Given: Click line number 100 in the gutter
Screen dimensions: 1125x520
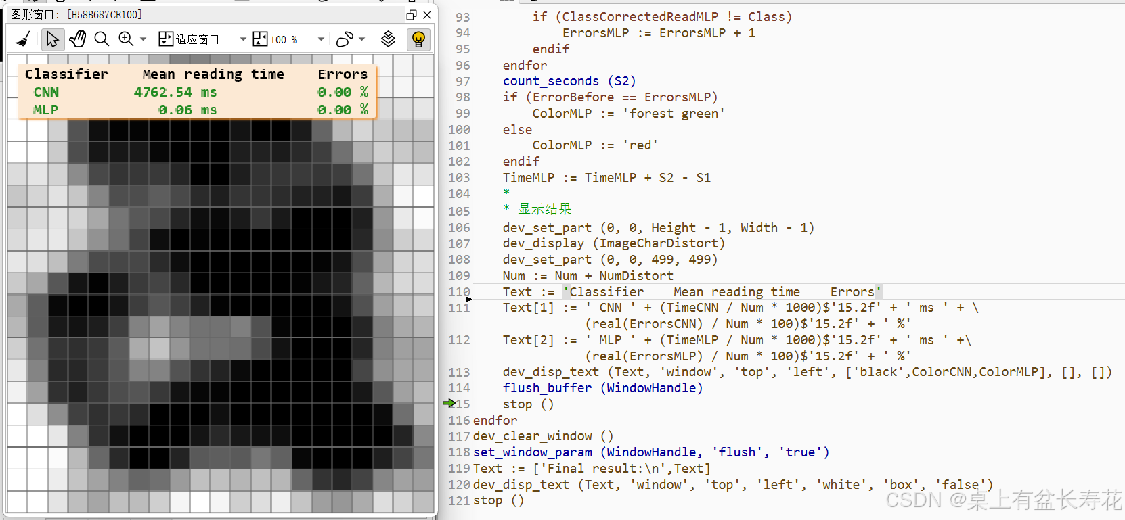Looking at the screenshot, I should click(x=459, y=129).
